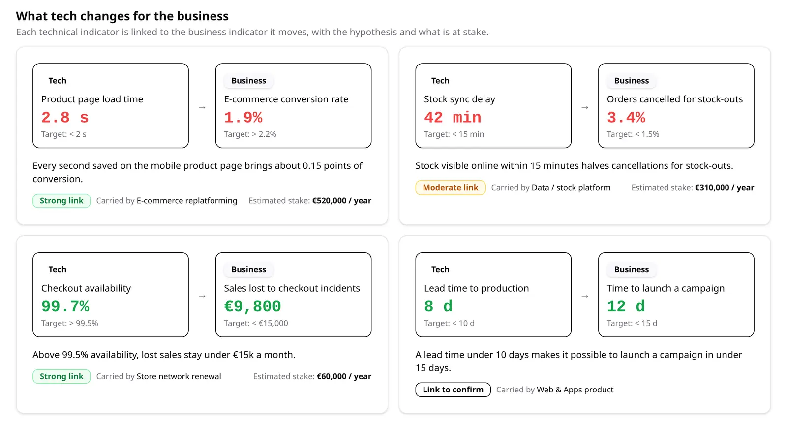Click Estimated stake €310,000 / year

693,188
